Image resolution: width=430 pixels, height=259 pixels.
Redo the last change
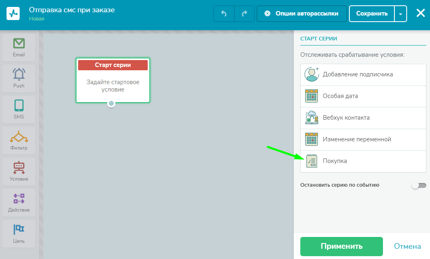click(x=244, y=13)
